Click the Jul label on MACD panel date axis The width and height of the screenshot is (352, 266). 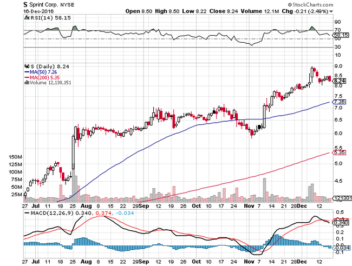coord(36,262)
